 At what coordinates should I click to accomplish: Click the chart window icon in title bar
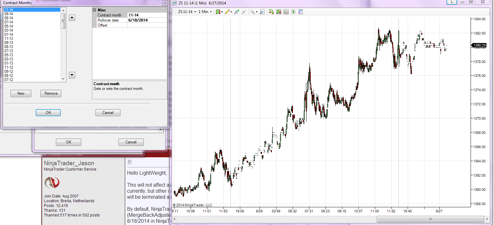click(x=174, y=3)
